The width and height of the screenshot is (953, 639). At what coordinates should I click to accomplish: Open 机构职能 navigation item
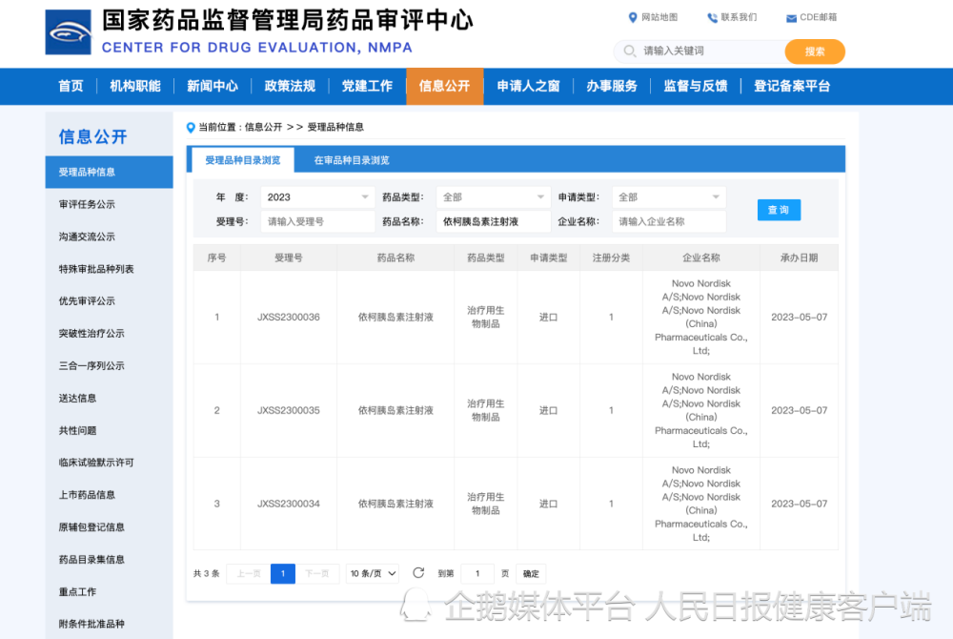pos(135,87)
